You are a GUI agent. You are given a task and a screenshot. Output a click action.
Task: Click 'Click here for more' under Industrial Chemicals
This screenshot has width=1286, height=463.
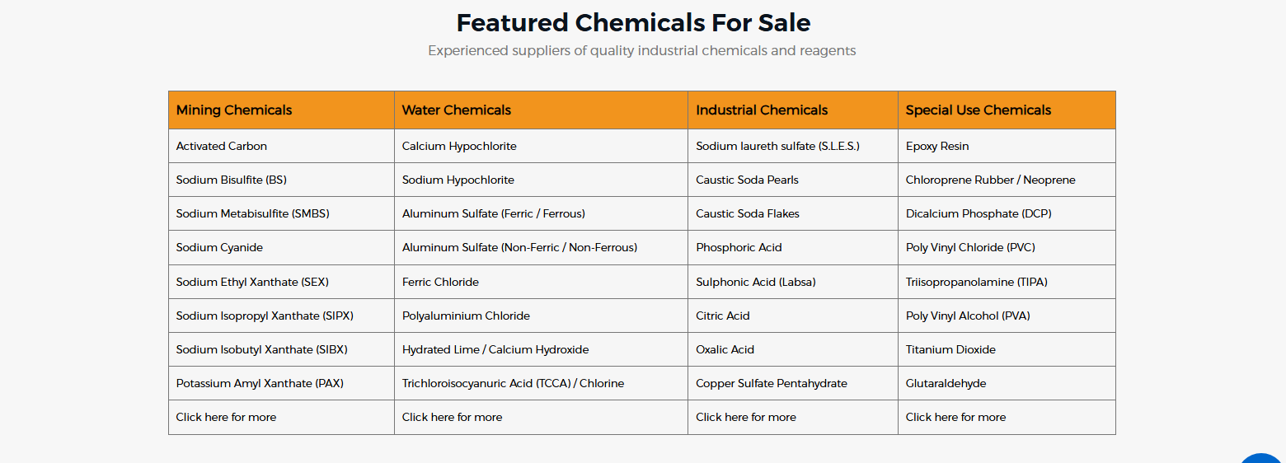[x=745, y=417]
